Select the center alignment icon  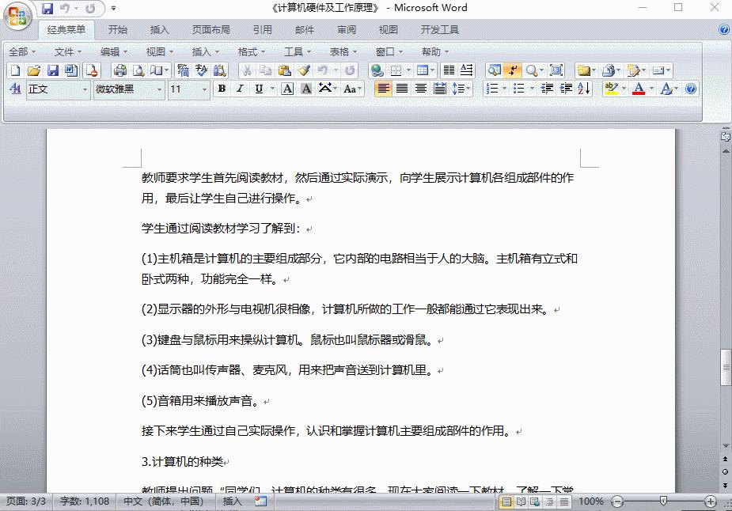coord(402,89)
